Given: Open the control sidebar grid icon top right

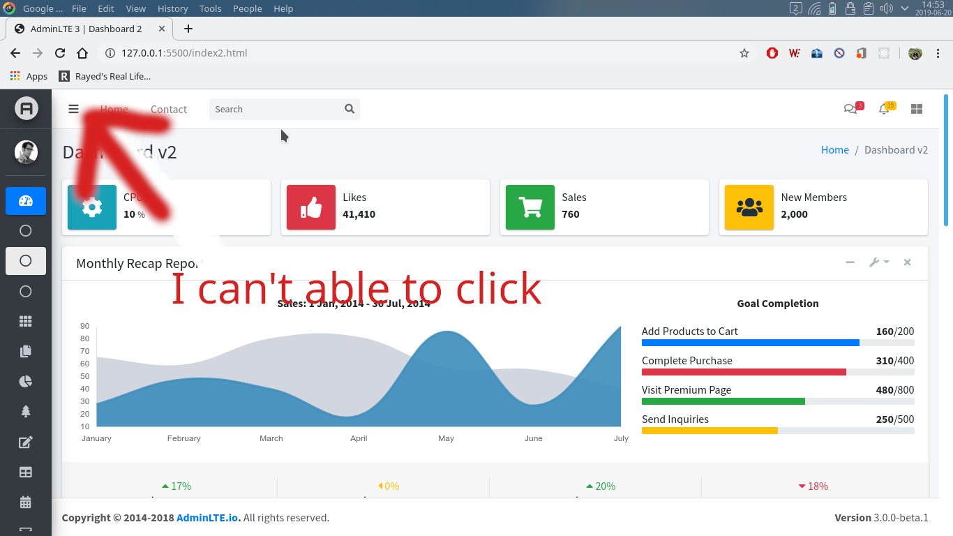Looking at the screenshot, I should (916, 109).
